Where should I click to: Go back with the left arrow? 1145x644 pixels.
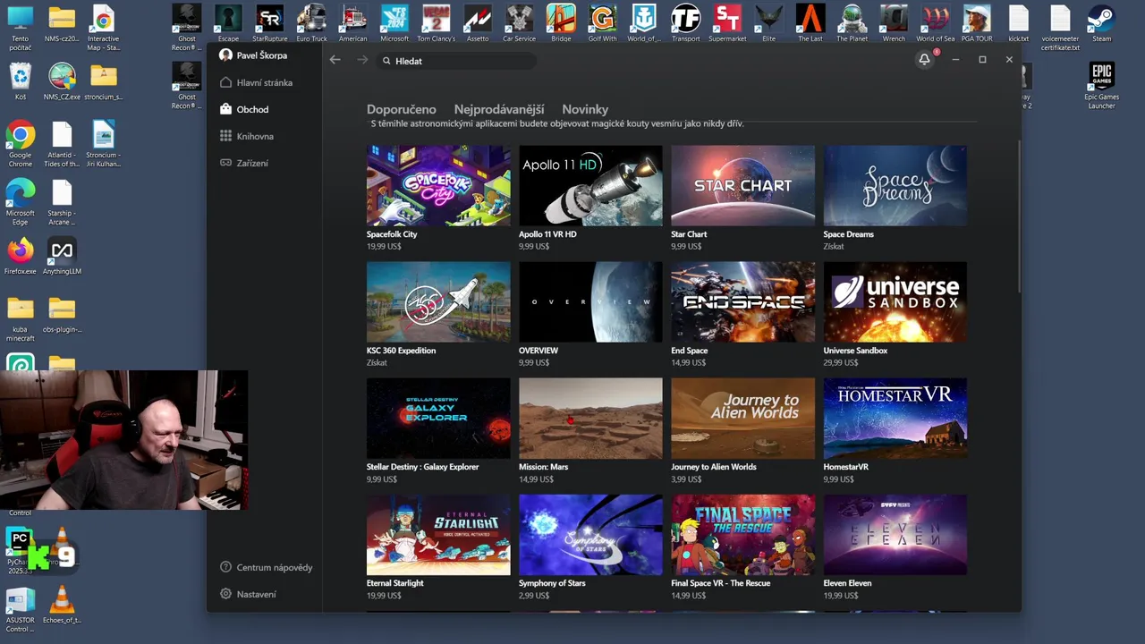[x=335, y=60]
